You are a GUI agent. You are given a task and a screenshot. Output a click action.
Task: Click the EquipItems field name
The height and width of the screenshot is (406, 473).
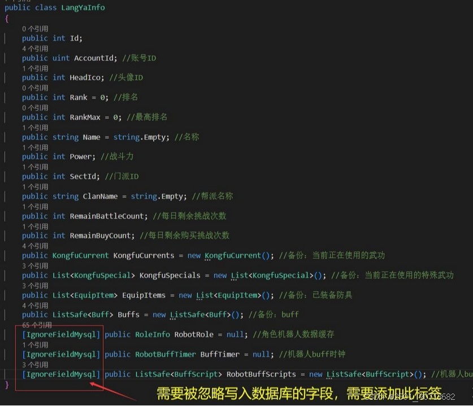(x=144, y=295)
